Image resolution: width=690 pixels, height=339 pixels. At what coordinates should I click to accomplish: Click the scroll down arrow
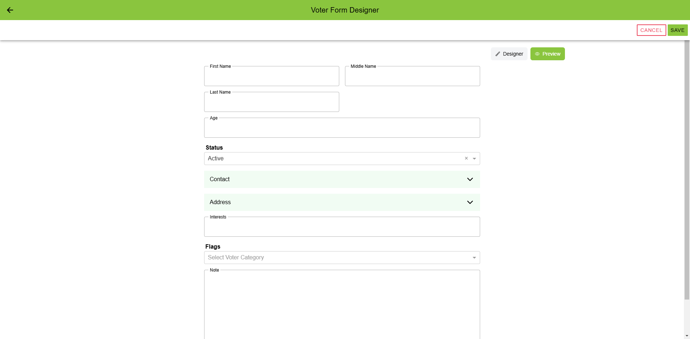pyautogui.click(x=687, y=336)
